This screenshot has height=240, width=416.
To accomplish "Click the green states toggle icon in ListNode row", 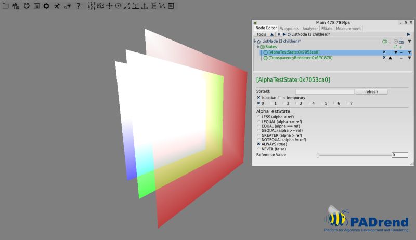I will 384,42.
